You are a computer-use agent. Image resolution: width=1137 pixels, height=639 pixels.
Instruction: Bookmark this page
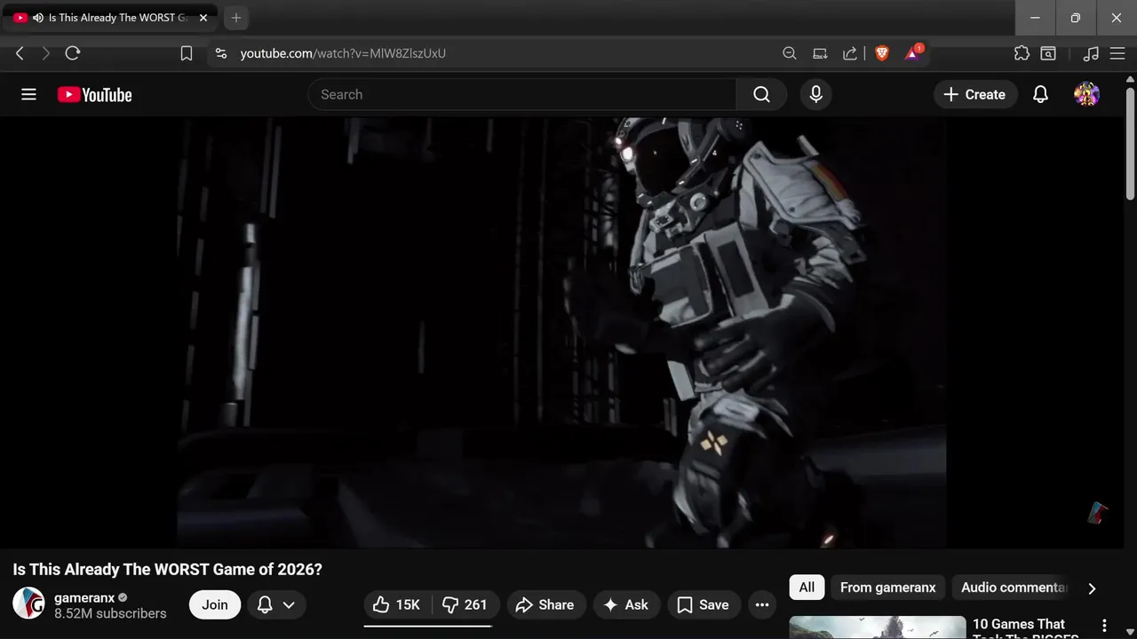pyautogui.click(x=187, y=53)
